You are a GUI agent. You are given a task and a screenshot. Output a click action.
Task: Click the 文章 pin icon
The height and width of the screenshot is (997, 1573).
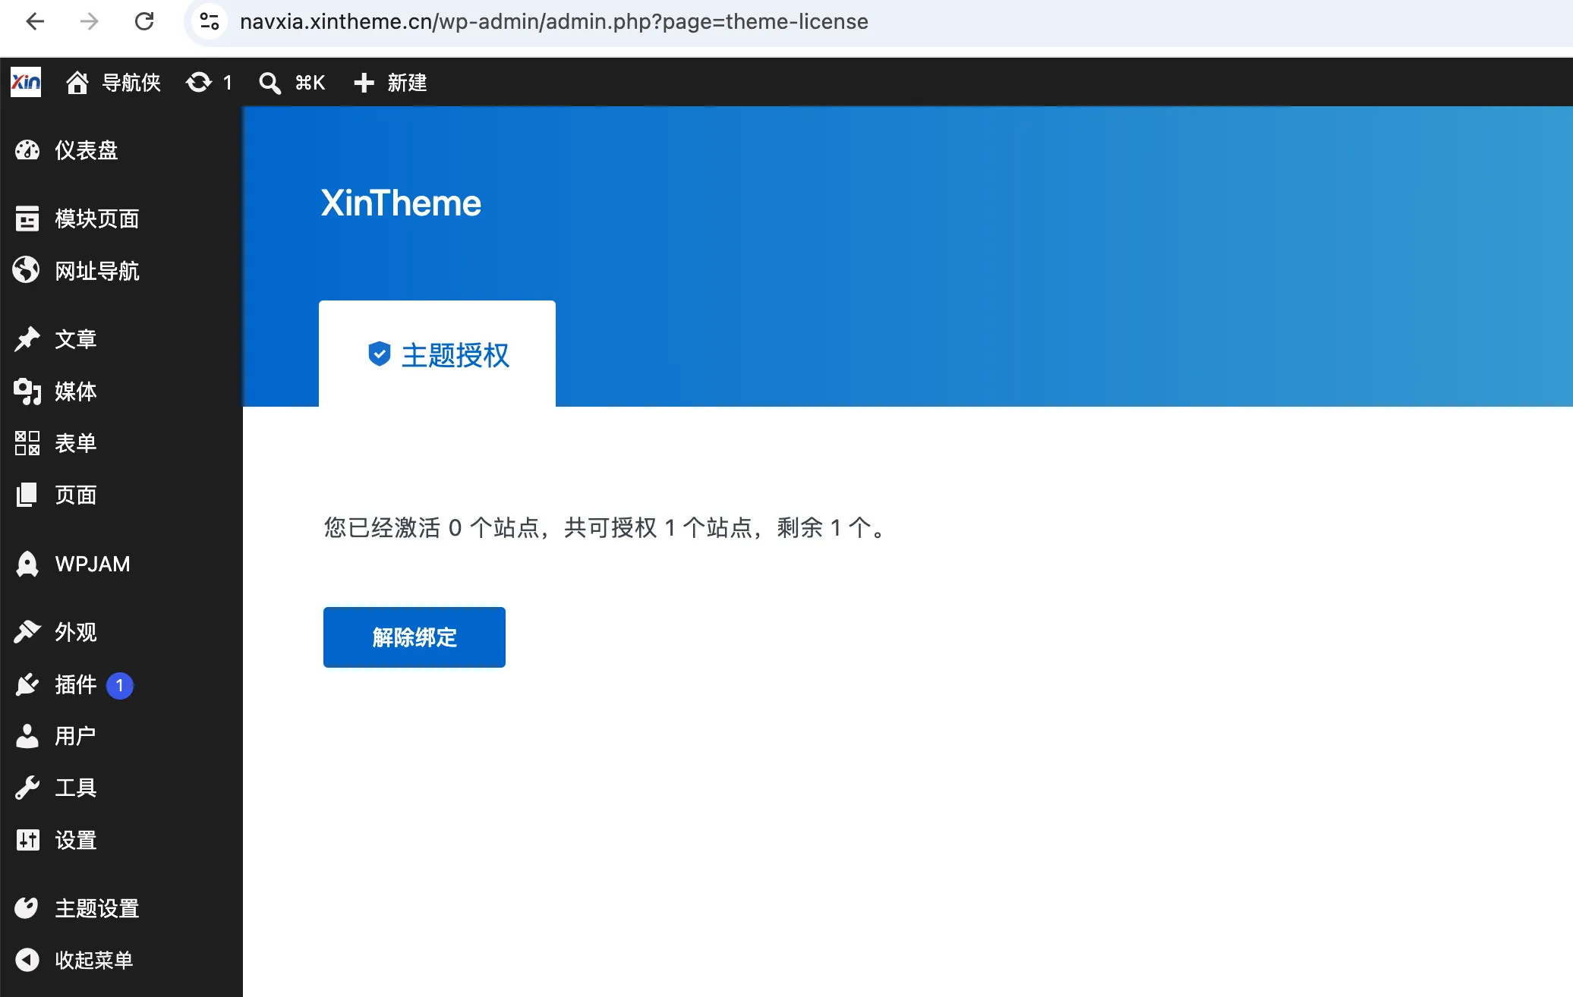27,338
